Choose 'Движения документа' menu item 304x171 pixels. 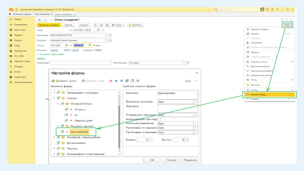click(260, 66)
